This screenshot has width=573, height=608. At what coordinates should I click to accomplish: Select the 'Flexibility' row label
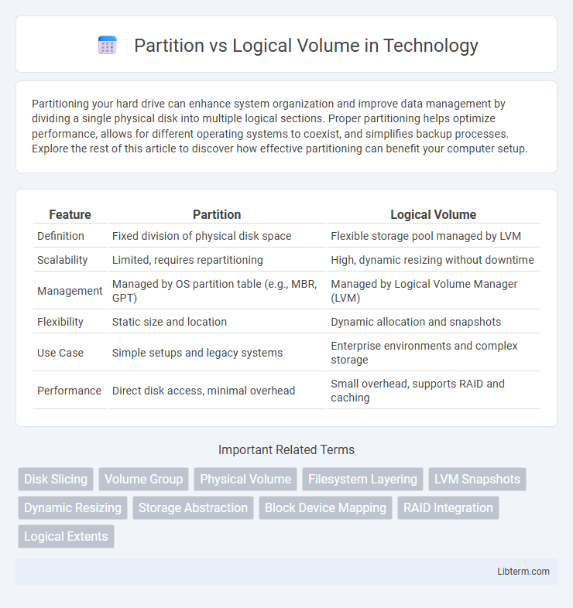(60, 322)
